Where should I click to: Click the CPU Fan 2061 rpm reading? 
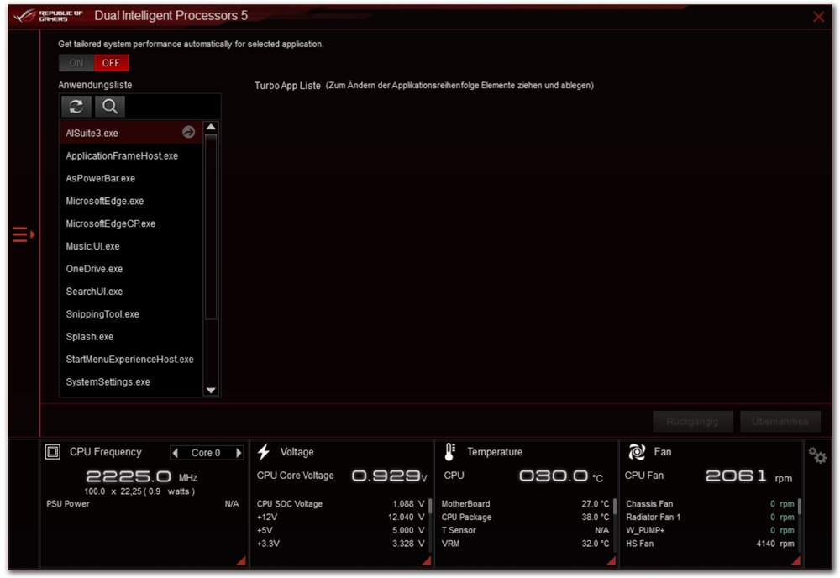709,476
